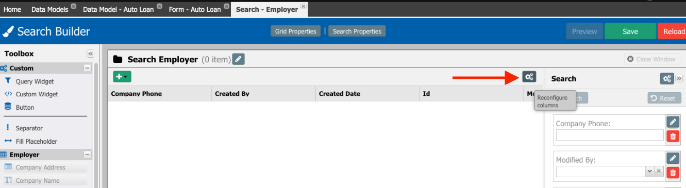
Task: Click the Search Builder paintbrush logo
Action: tap(8, 32)
